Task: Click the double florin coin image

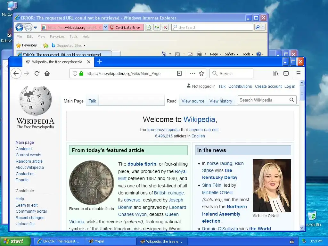Action: point(91,183)
